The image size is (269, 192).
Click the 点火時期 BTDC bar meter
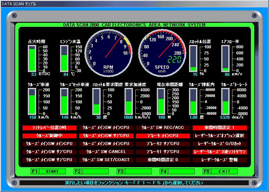32,59
